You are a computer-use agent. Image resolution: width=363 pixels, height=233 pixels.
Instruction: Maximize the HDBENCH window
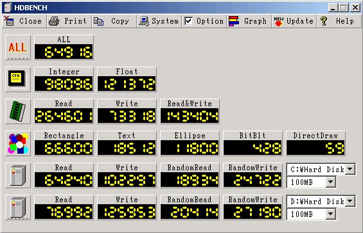pyautogui.click(x=344, y=8)
